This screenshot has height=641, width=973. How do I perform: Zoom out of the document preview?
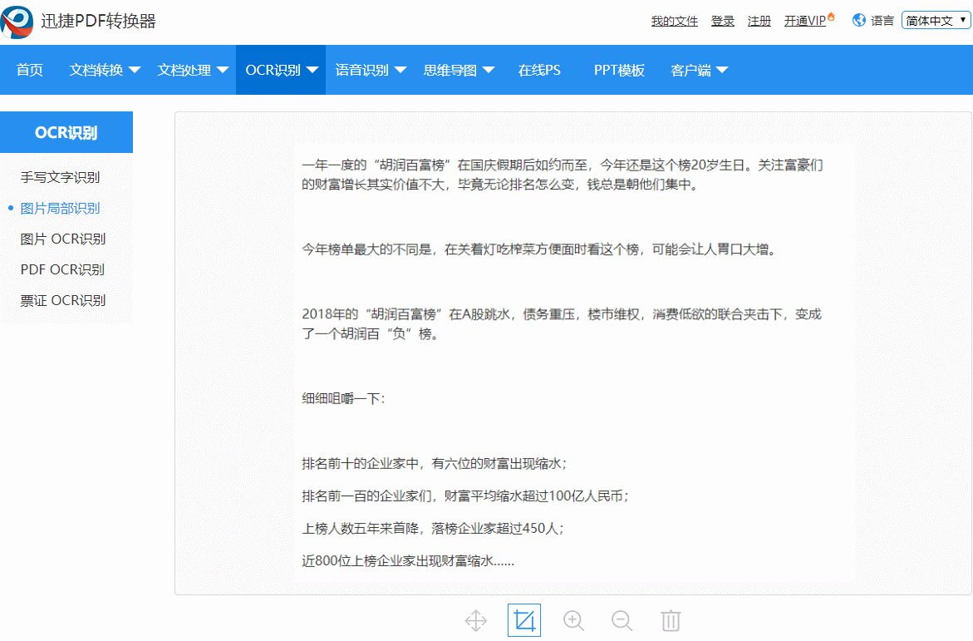pos(622,620)
